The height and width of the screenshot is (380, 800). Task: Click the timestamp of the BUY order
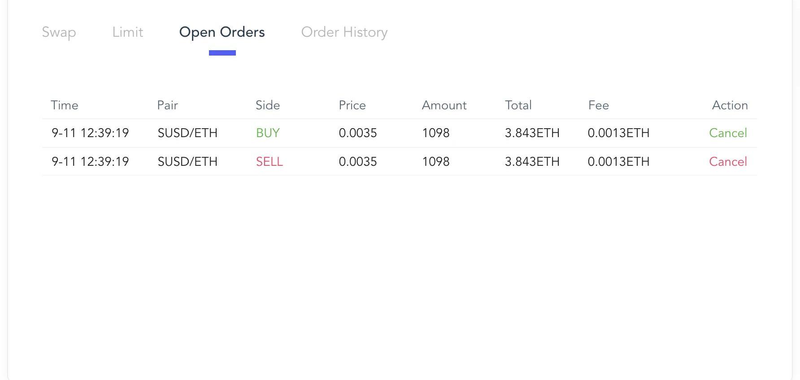click(90, 133)
